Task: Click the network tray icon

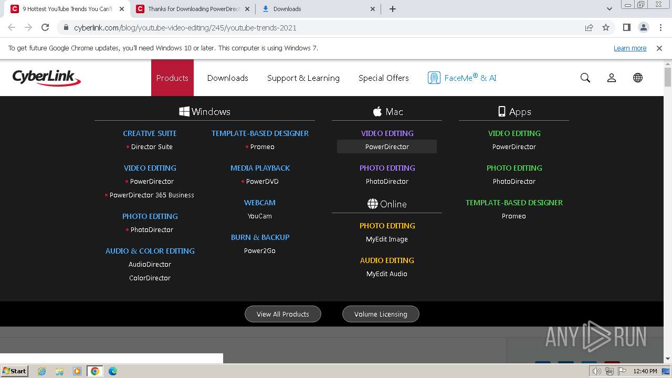Action: (610, 371)
